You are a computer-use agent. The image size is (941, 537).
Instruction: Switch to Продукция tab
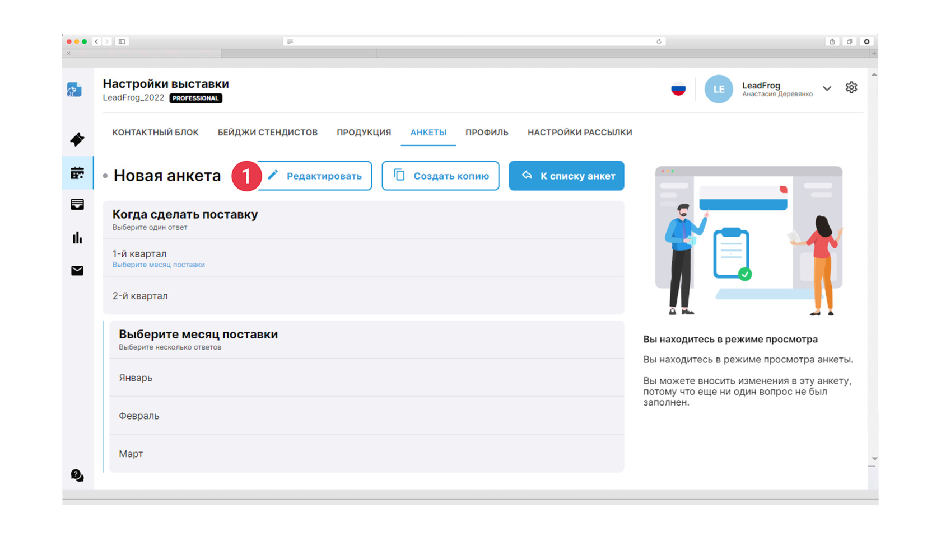point(364,133)
